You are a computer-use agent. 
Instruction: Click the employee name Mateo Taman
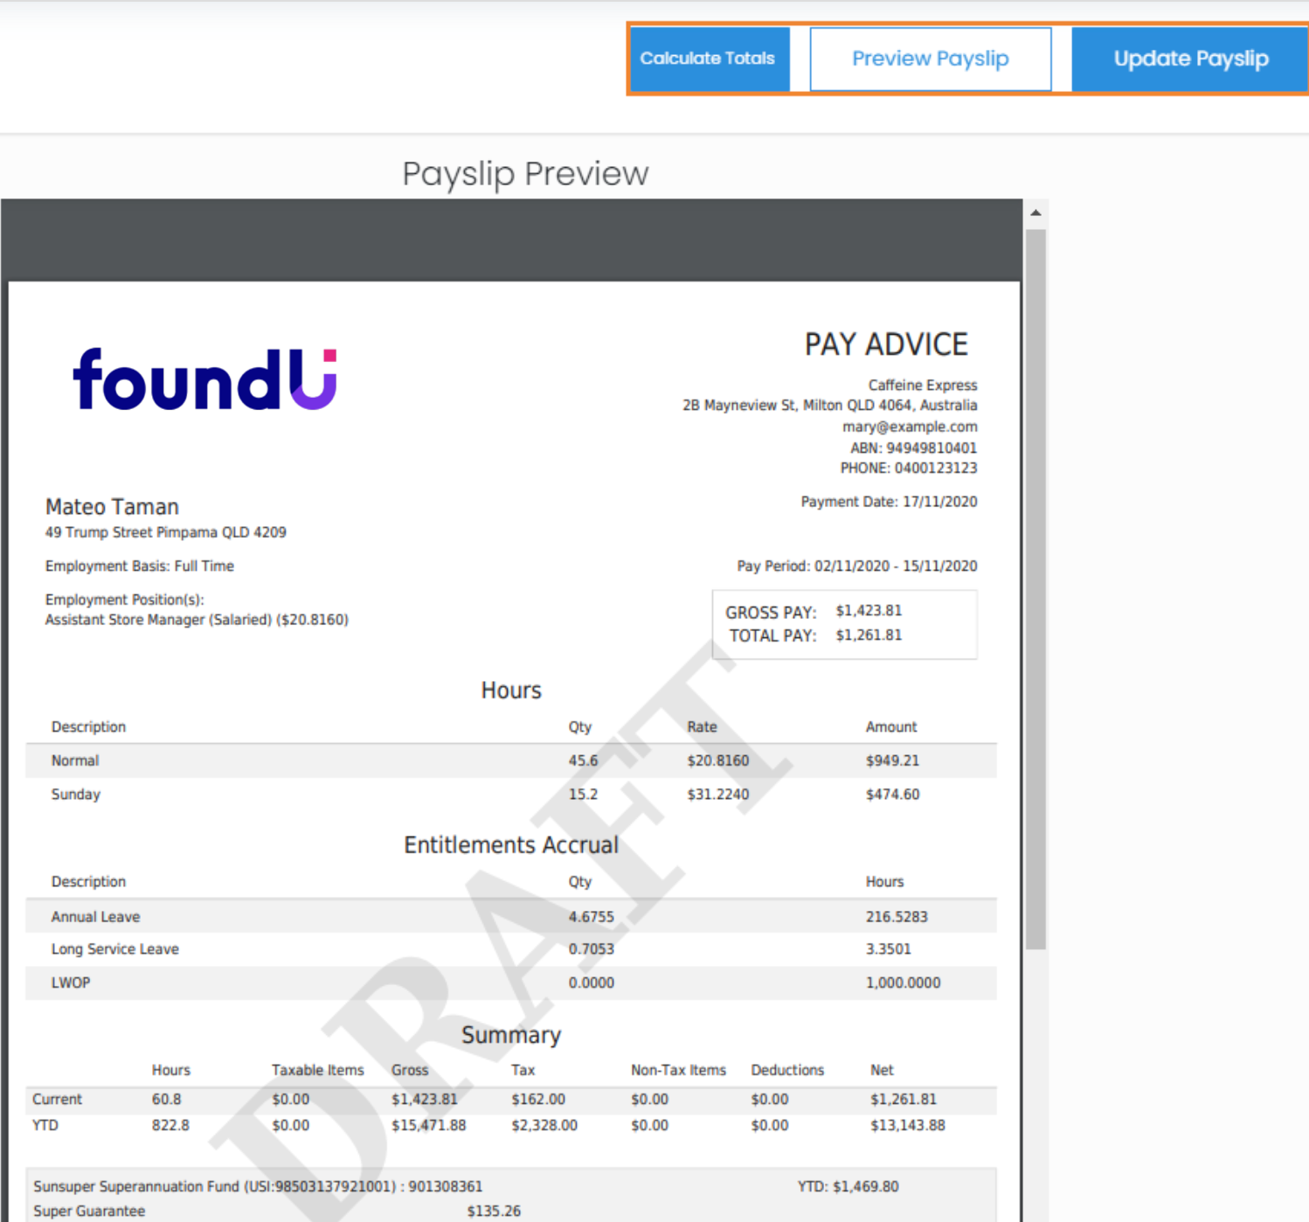(112, 507)
